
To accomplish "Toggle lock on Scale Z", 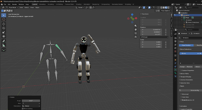I will (x=166, y=47).
